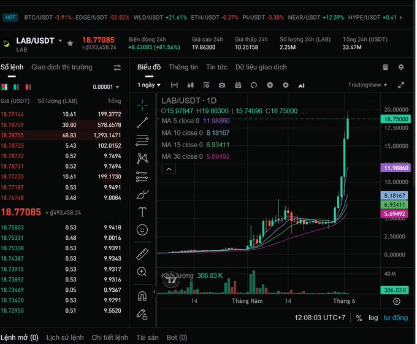The image size is (417, 344).
Task: Toggle lock all drawings mode
Action: tap(142, 314)
